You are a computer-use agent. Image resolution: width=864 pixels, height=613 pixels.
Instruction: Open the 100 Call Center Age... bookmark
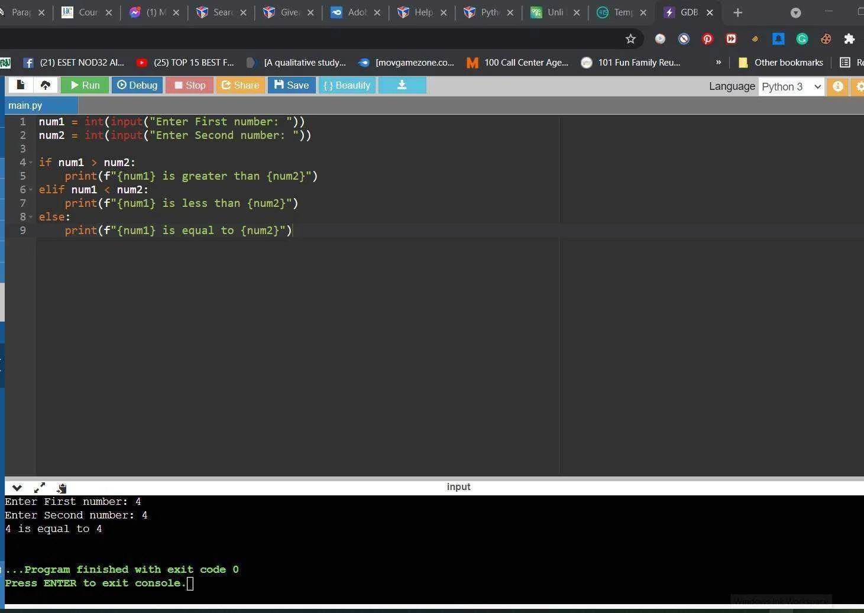[517, 62]
